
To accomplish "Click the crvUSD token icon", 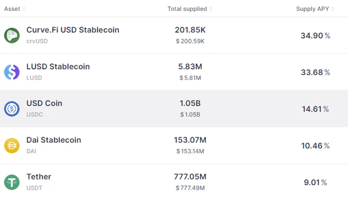I will pyautogui.click(x=12, y=36).
